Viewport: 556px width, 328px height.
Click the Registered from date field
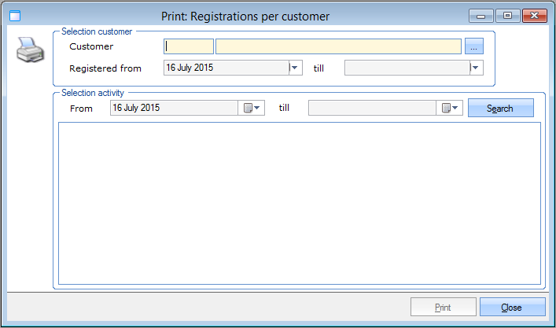[226, 68]
